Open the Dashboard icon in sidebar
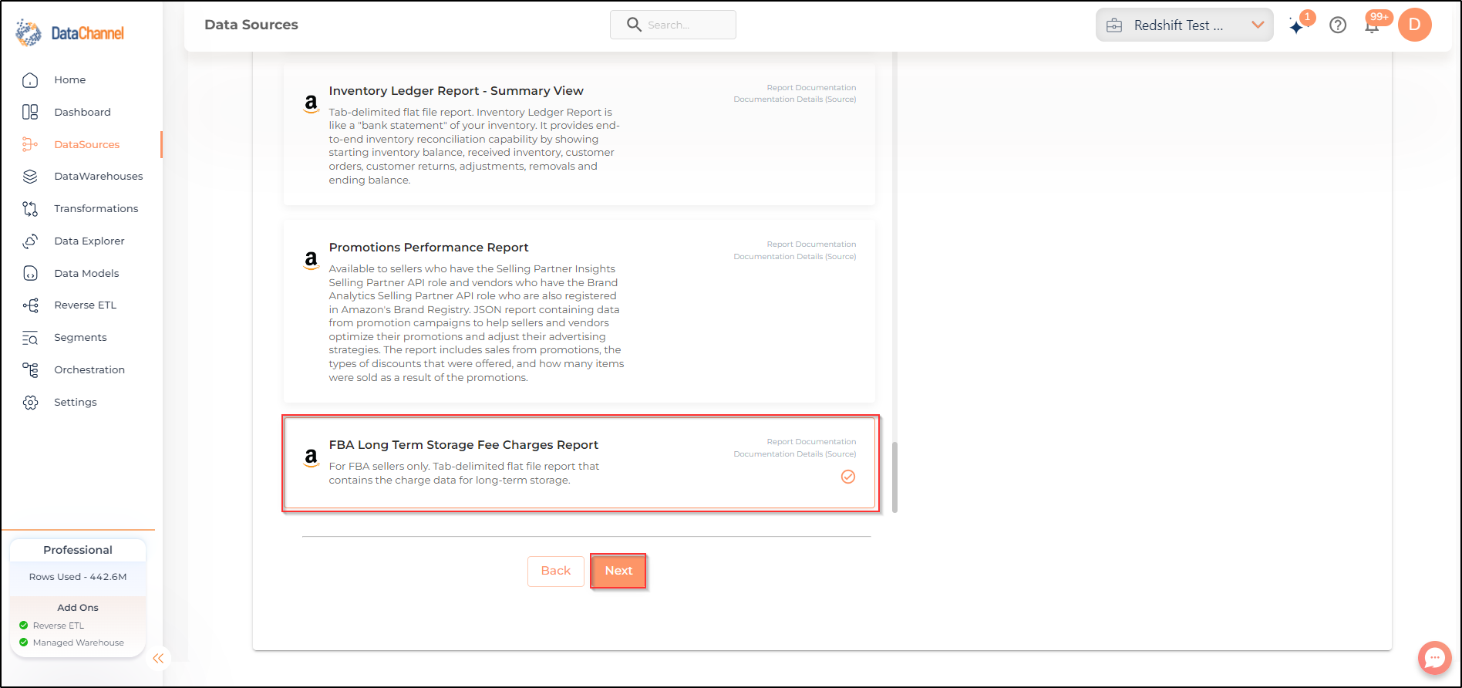 pos(30,113)
